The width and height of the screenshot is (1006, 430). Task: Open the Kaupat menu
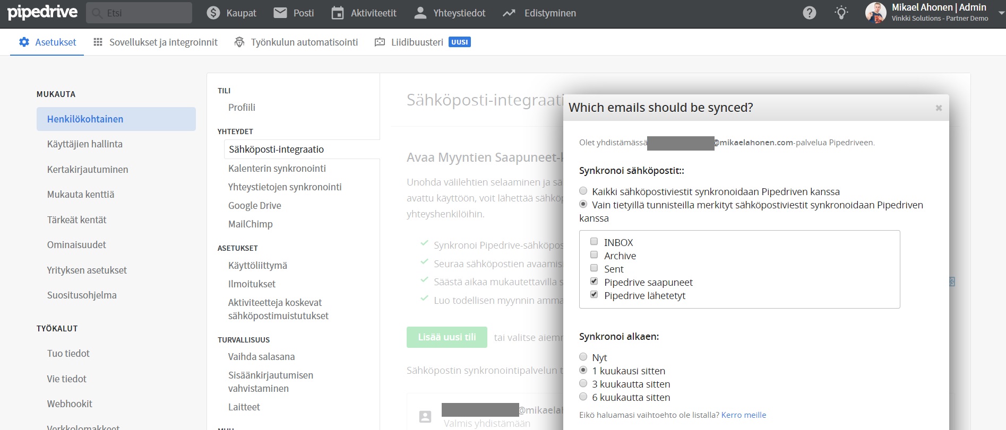coord(231,13)
